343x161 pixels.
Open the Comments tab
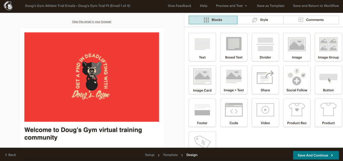[x=311, y=20]
